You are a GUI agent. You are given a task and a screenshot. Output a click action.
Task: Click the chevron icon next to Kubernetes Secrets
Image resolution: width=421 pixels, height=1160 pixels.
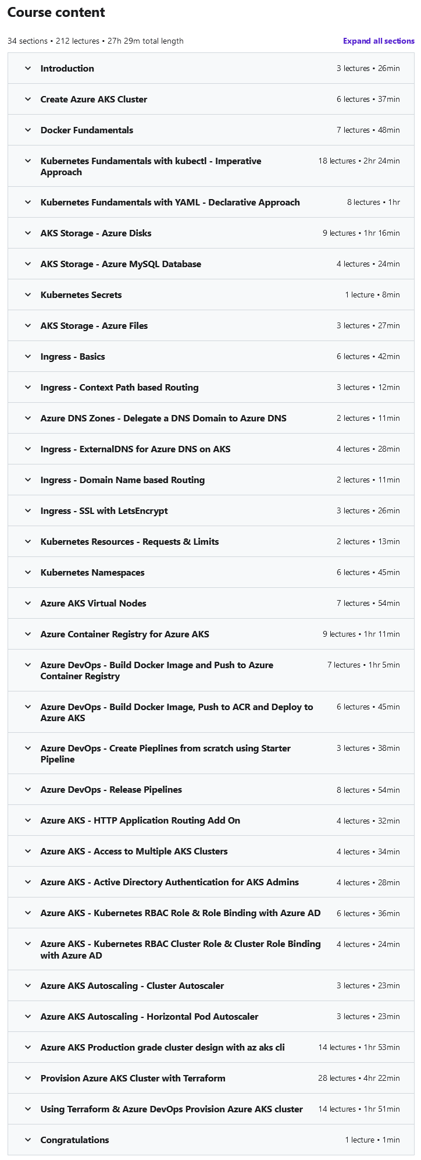tap(28, 295)
